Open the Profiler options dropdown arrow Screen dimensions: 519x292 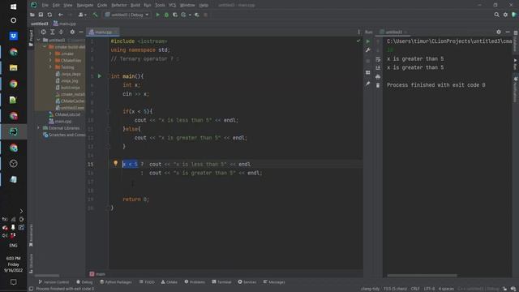[190, 15]
